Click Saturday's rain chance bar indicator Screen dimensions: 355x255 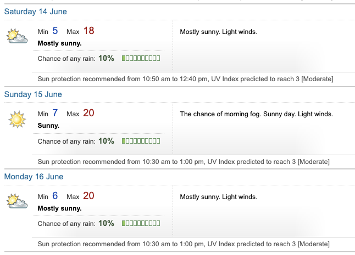pyautogui.click(x=141, y=58)
